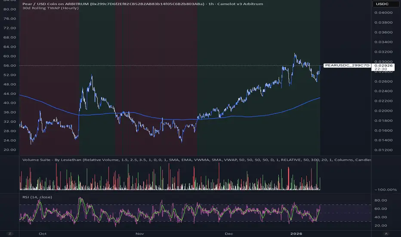
Task: Click the Z timezone button
Action: pos(10,234)
